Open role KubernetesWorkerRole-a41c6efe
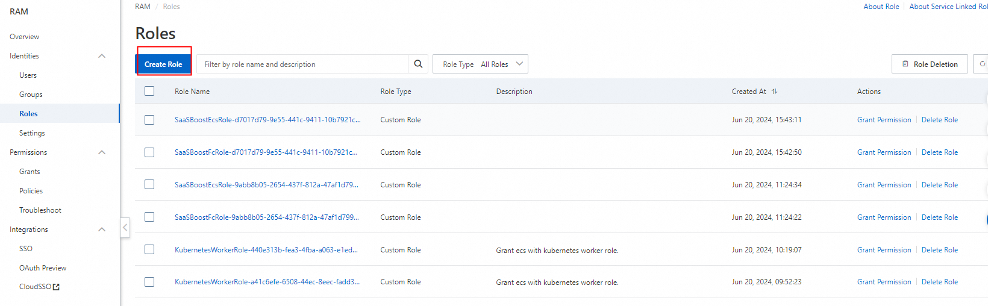The image size is (988, 306). coord(267,282)
